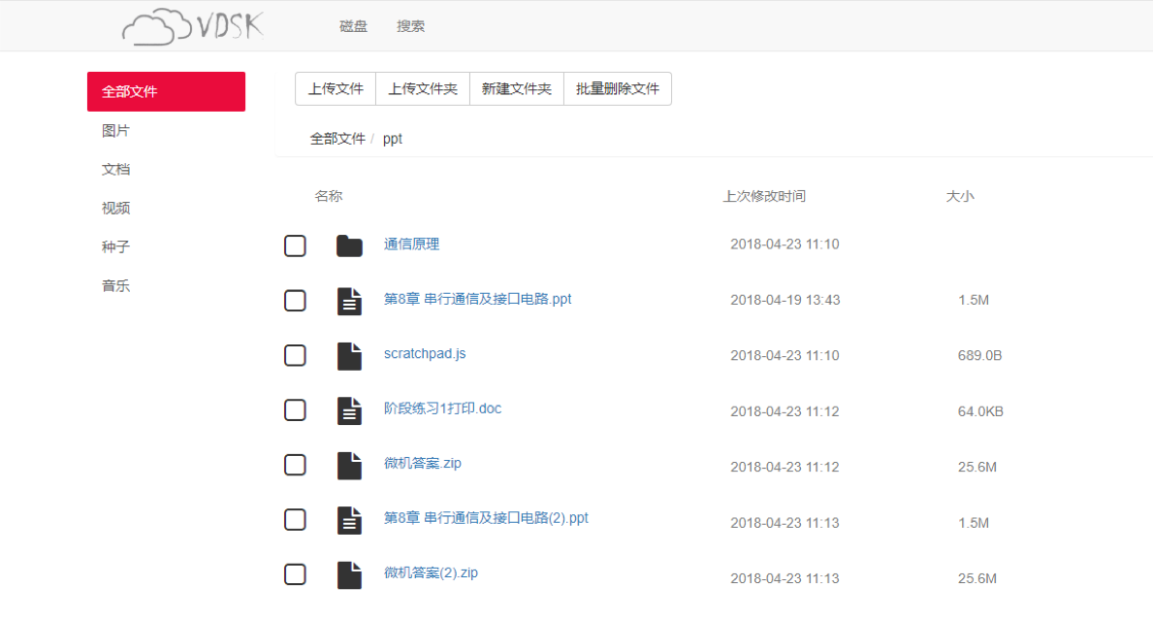Open 第8章 串行通信及接口电路(2).ppt file link
The image size is (1153, 620).
[x=486, y=518]
